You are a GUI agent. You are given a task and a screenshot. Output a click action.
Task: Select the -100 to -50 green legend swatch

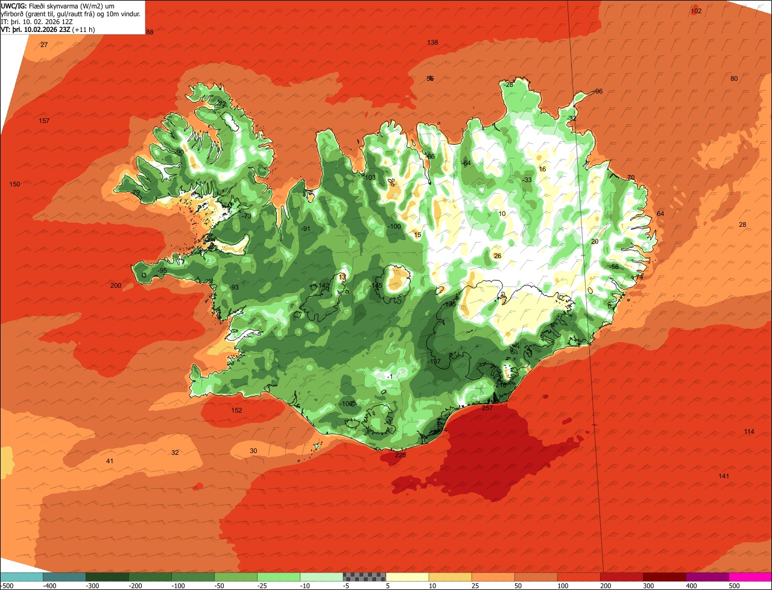tap(193, 577)
